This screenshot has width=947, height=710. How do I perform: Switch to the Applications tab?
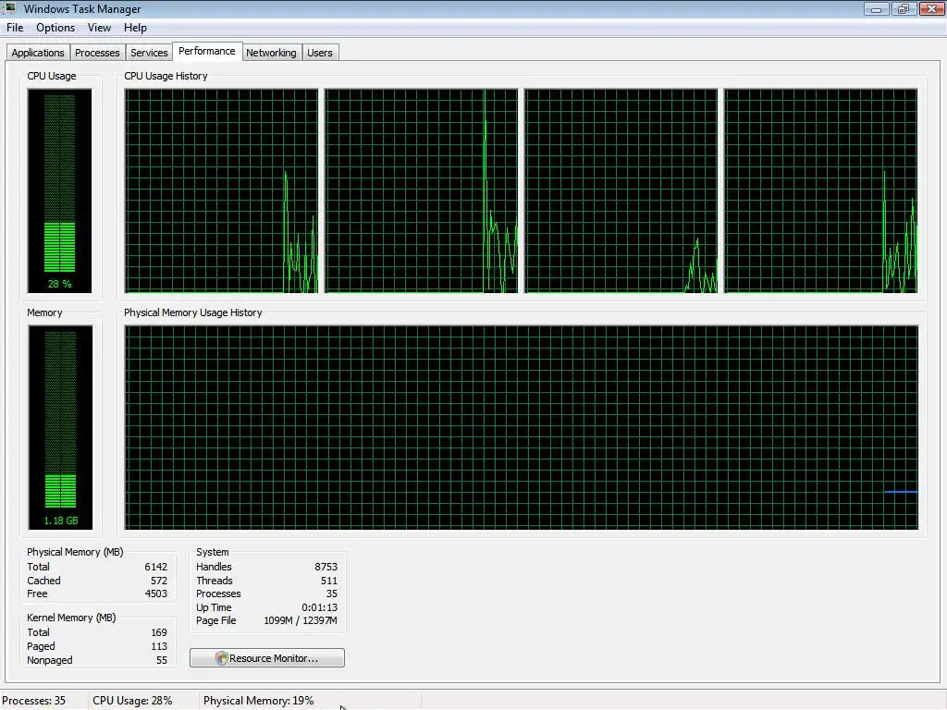pos(37,53)
